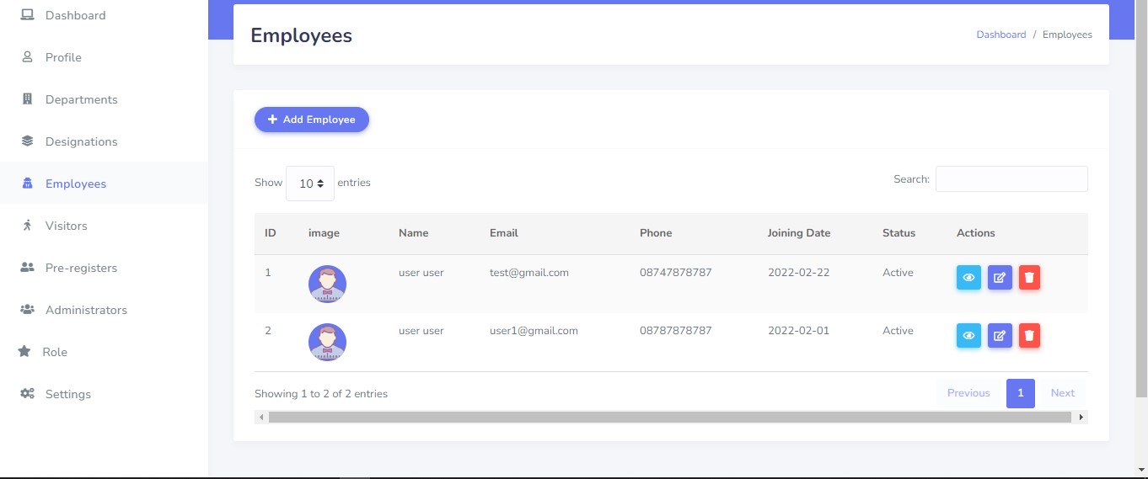Click the Departments building icon
The height and width of the screenshot is (479, 1148).
[27, 99]
